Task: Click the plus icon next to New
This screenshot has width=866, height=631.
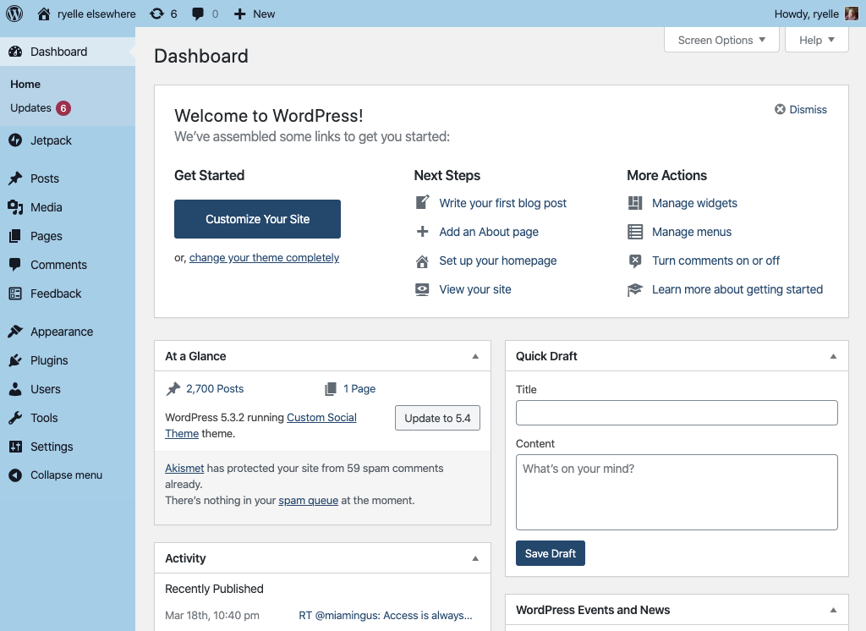Action: [239, 14]
